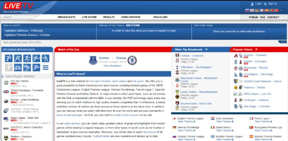Image resolution: width=288 pixels, height=141 pixels.
Task: Go to the FORUM page
Action: pos(253,17)
